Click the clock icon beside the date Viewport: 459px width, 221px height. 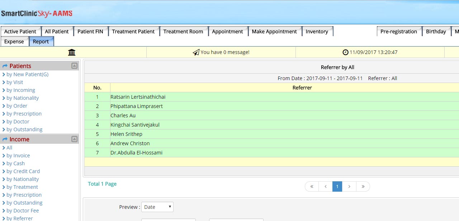pos(345,52)
